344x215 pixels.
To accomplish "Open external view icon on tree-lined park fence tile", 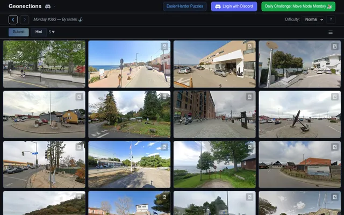I will point(79,46).
